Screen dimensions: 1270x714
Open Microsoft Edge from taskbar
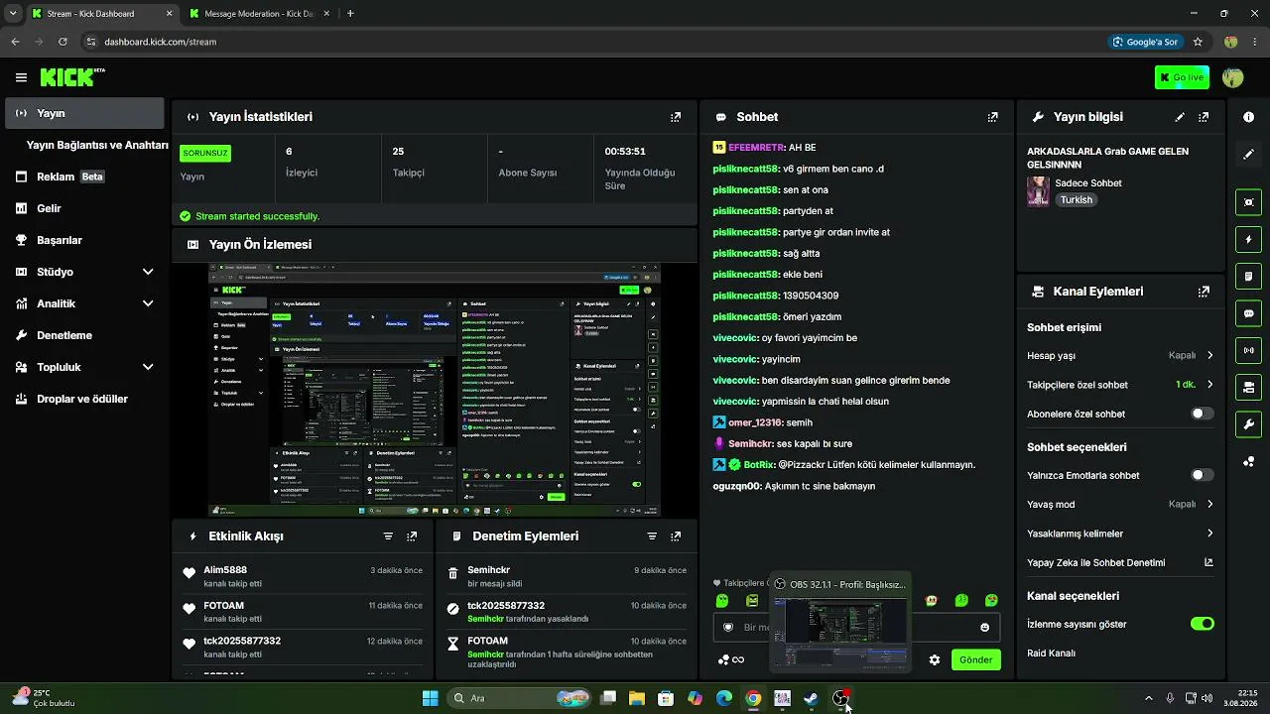724,698
